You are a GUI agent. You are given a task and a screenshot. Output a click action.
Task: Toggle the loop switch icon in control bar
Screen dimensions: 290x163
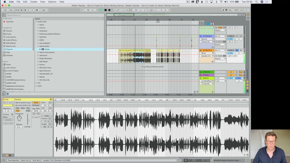coord(151,10)
